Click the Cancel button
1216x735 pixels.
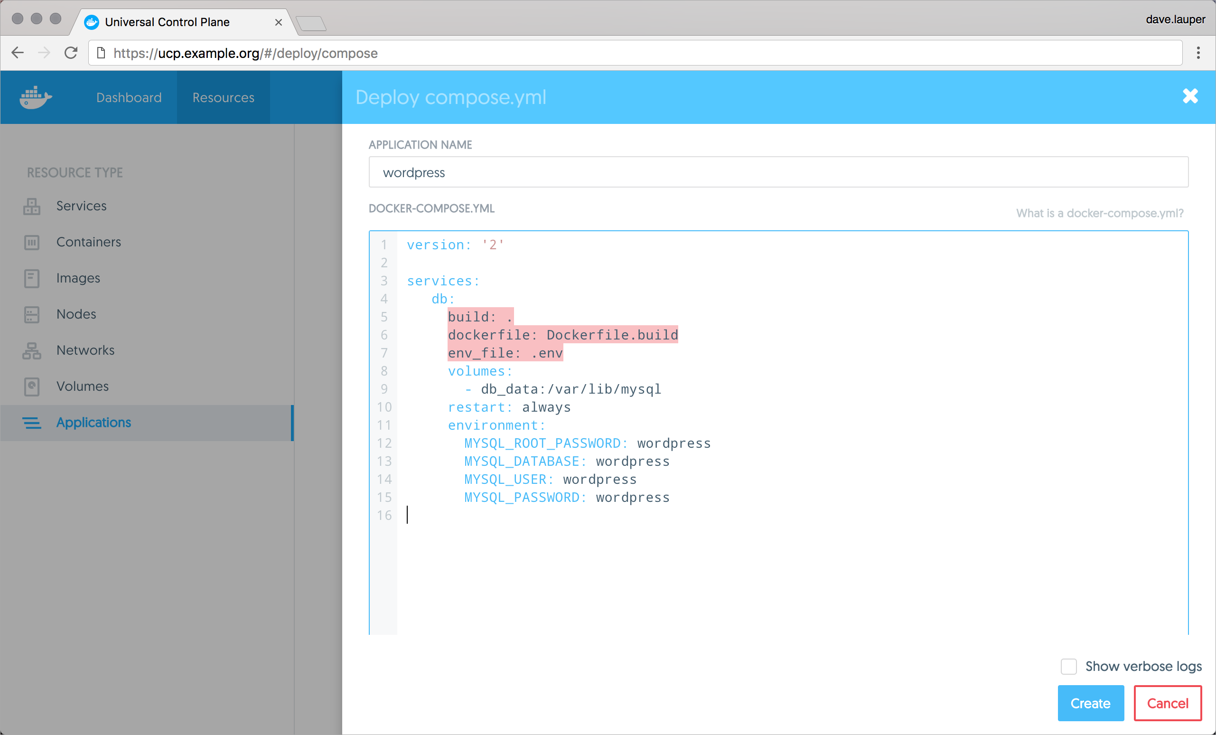(x=1167, y=703)
